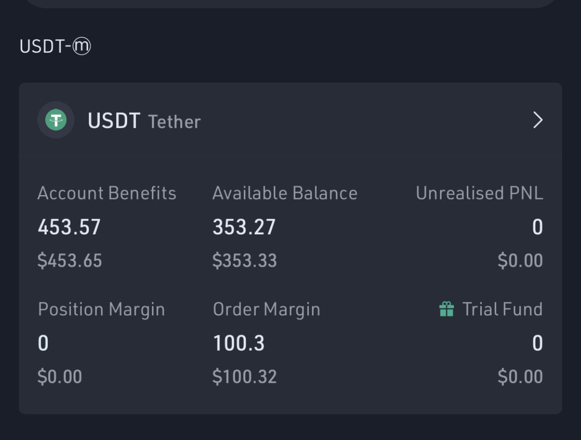Select Account Benefits value 453.57
The image size is (581, 440).
coord(69,227)
